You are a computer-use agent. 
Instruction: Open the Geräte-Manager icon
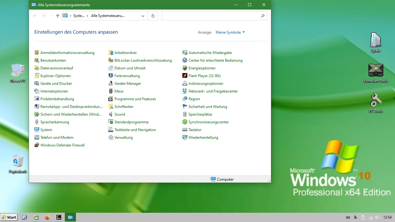[x=111, y=84]
